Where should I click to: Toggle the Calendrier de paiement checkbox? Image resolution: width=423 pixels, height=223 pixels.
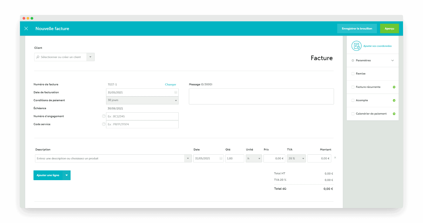(353, 114)
